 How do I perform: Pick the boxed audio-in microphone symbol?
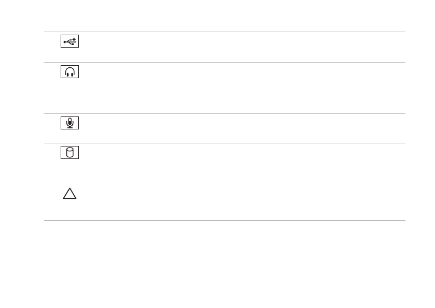click(69, 123)
